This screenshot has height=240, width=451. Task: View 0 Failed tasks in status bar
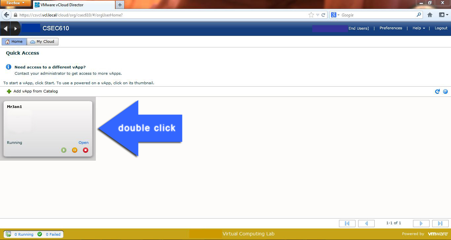pos(53,234)
